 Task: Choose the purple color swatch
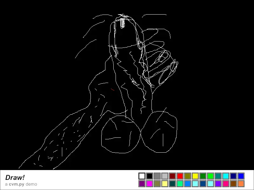point(142,184)
